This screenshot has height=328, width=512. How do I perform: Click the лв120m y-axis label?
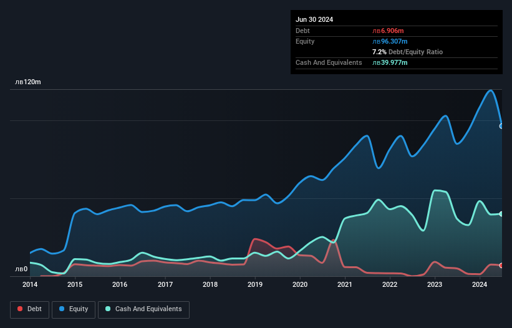coord(28,82)
